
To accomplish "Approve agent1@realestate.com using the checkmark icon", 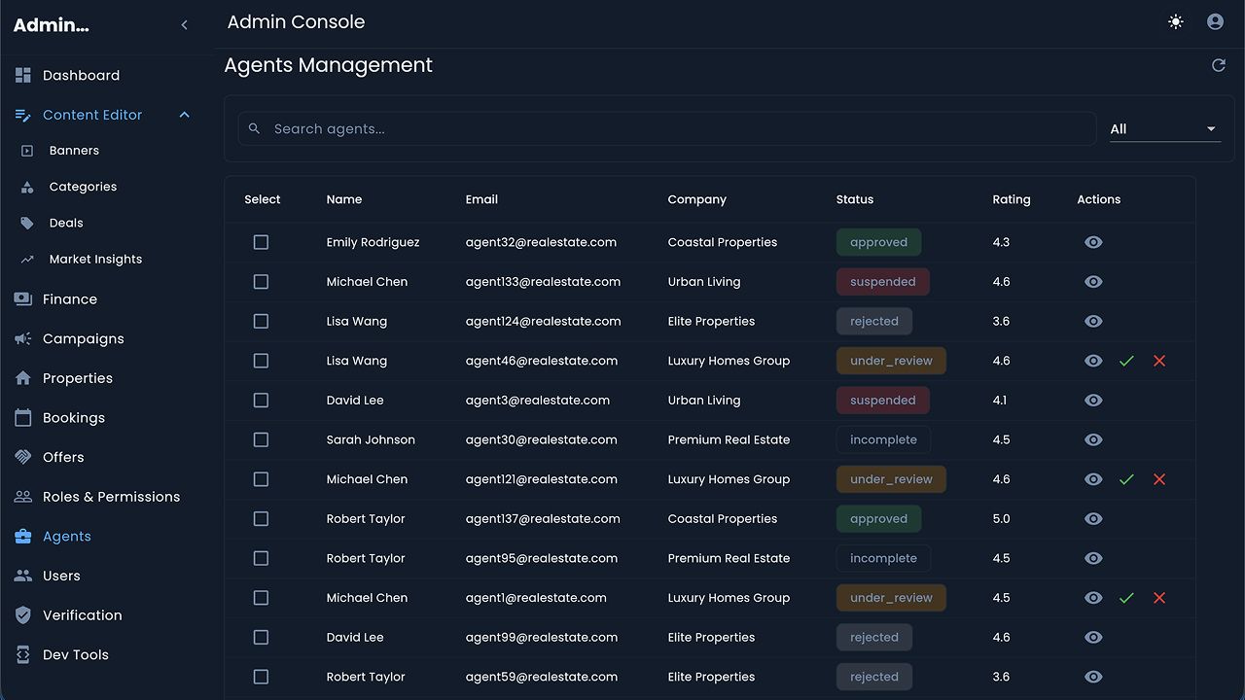I will click(1126, 598).
